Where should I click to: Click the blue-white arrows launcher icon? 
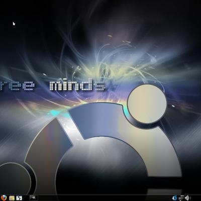pos(19,198)
